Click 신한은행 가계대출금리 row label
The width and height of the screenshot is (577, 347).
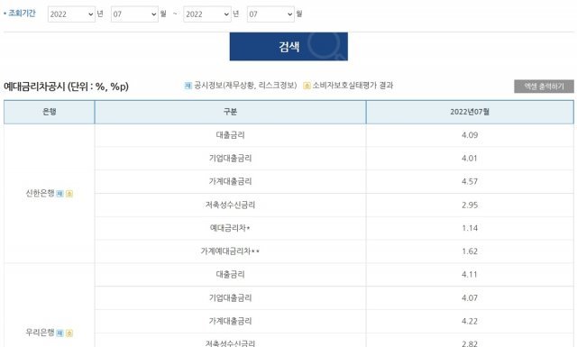point(231,181)
